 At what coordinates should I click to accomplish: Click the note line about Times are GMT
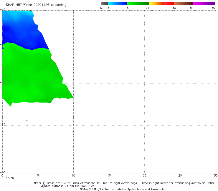point(124,183)
